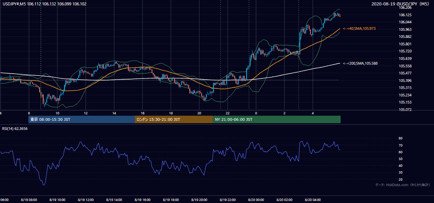Click the bottom time label 8/19 20:00
434x203 pixels.
[x=199, y=200]
